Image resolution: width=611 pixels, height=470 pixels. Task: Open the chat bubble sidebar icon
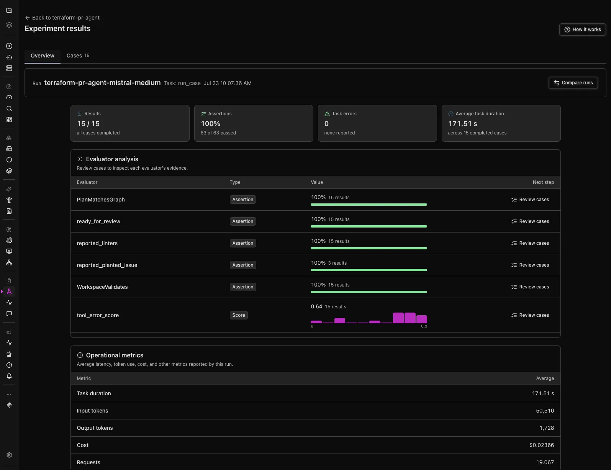pyautogui.click(x=9, y=314)
